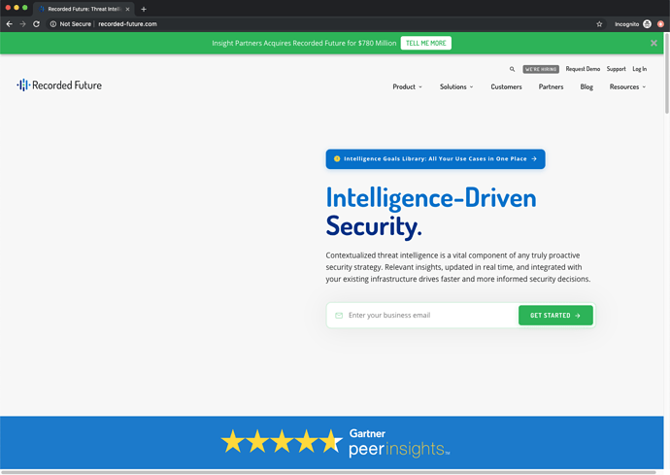This screenshot has width=670, height=475.
Task: Select the Recorded Future: Threat Intel tab
Action: (x=84, y=9)
